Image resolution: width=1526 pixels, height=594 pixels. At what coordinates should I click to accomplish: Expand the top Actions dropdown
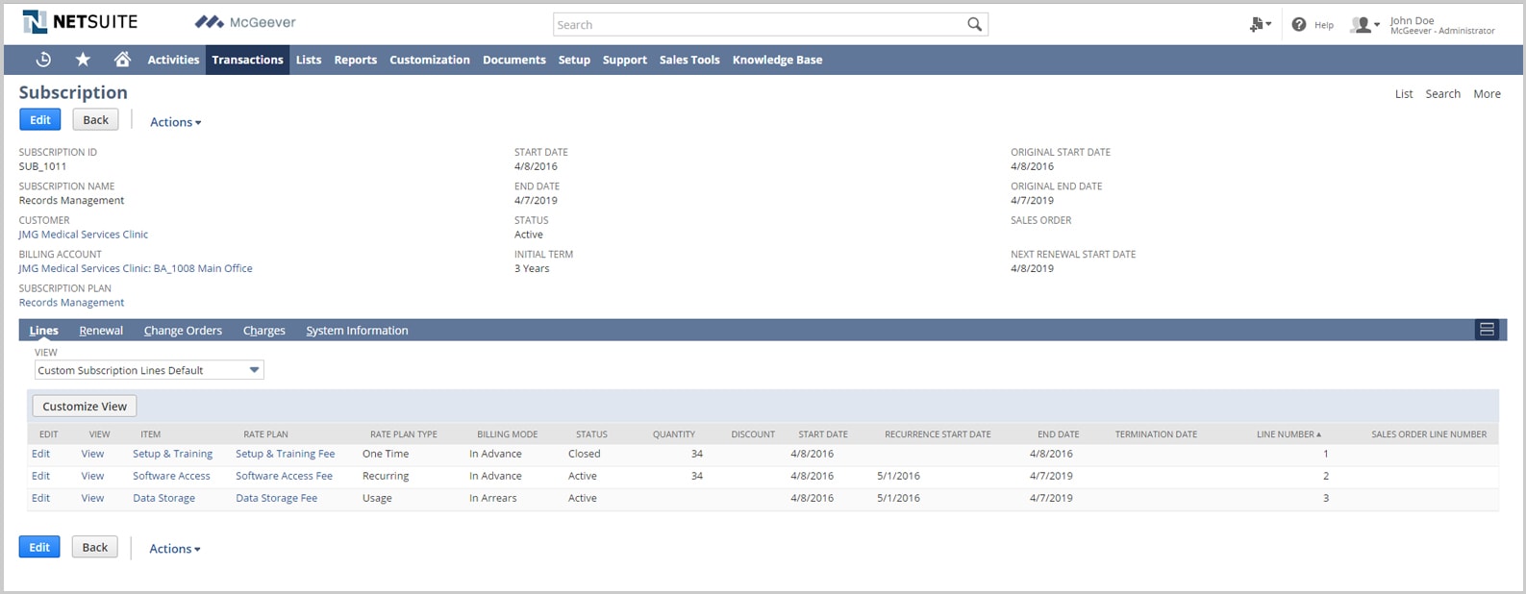(x=175, y=122)
